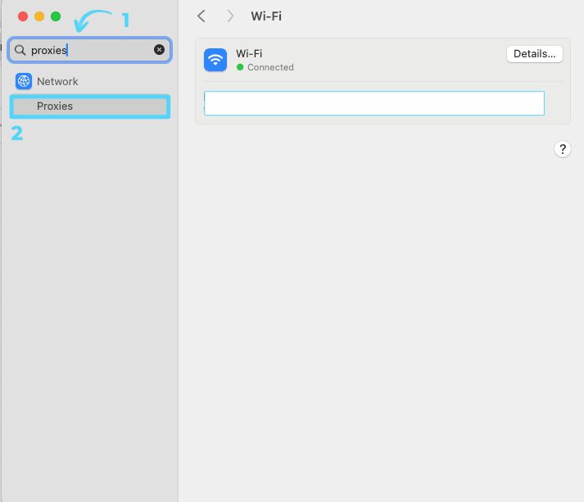The image size is (584, 502).
Task: Click the blank network row under Wi-Fi
Action: [374, 103]
